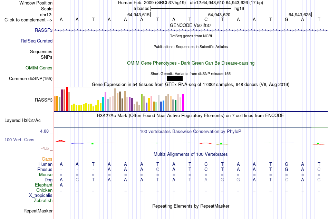Click the OMIM Gene Phenotypes green title
Screen dimensions: 328x219
click(191, 63)
